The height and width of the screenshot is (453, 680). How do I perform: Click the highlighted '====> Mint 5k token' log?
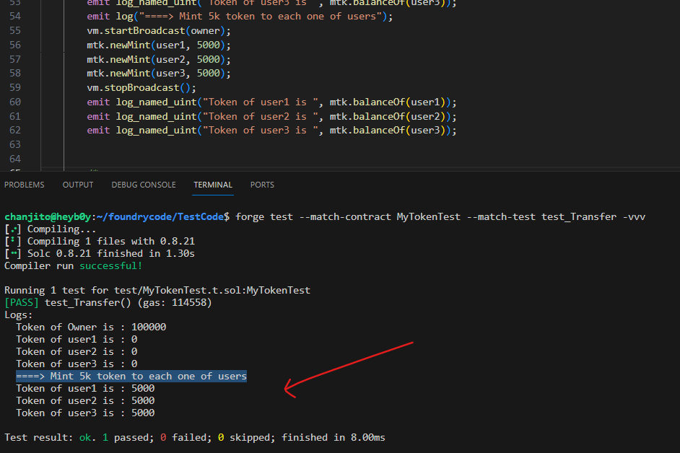point(131,377)
